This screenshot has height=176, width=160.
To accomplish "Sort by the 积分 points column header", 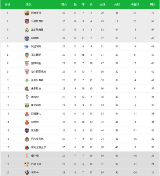I will [153, 5].
